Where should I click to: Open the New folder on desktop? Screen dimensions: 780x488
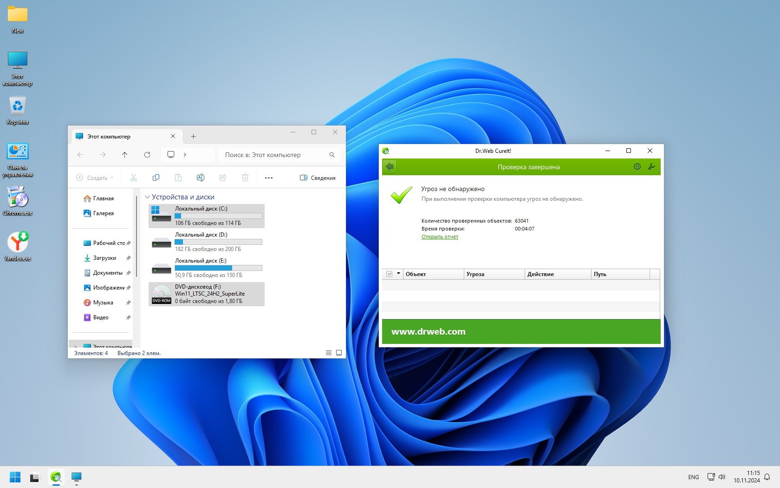[18, 19]
